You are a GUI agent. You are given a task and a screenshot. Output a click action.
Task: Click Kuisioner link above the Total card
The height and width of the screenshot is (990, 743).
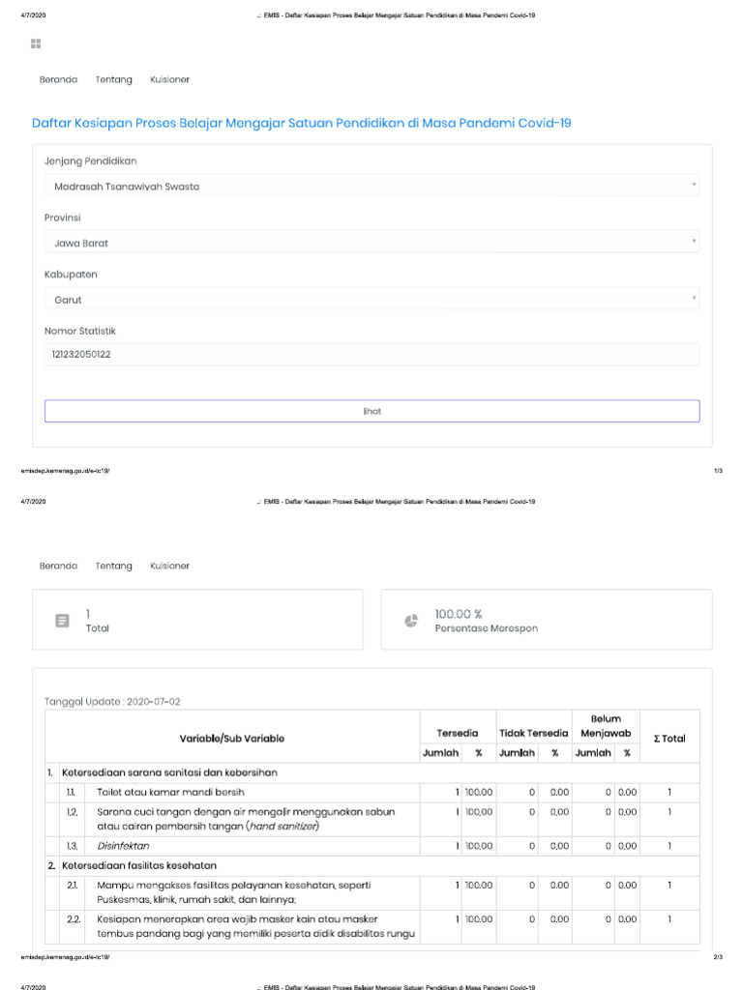click(169, 566)
